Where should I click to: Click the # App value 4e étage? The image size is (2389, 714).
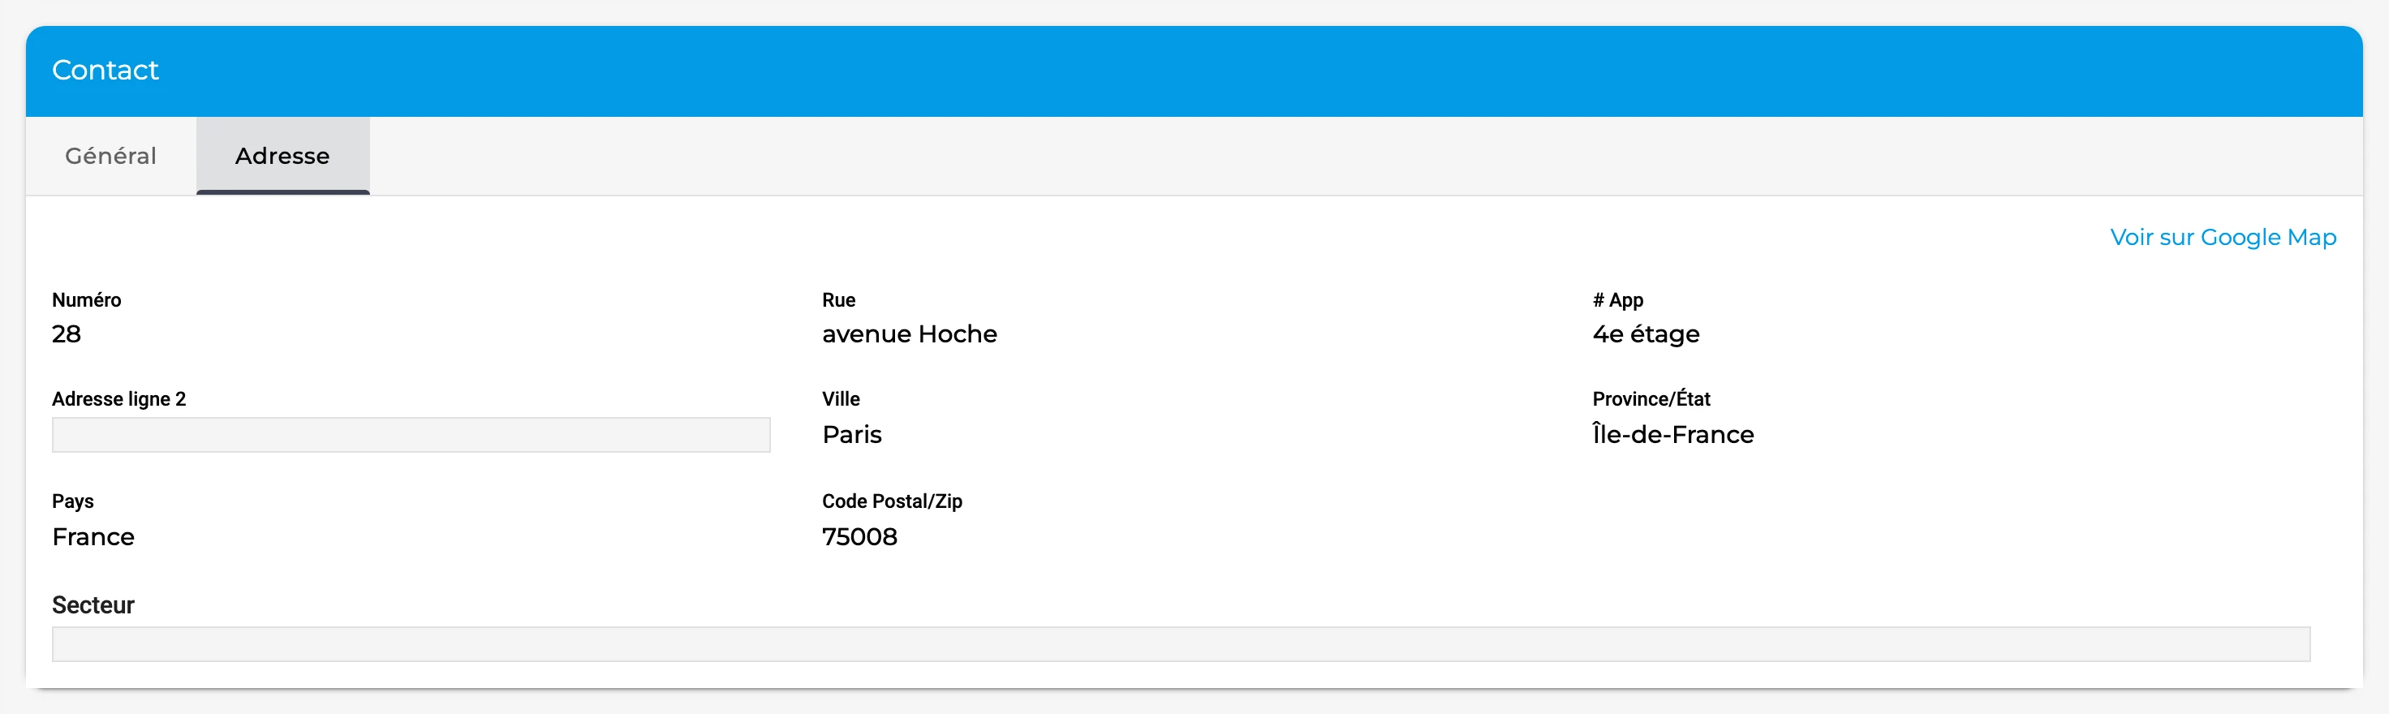(1646, 335)
